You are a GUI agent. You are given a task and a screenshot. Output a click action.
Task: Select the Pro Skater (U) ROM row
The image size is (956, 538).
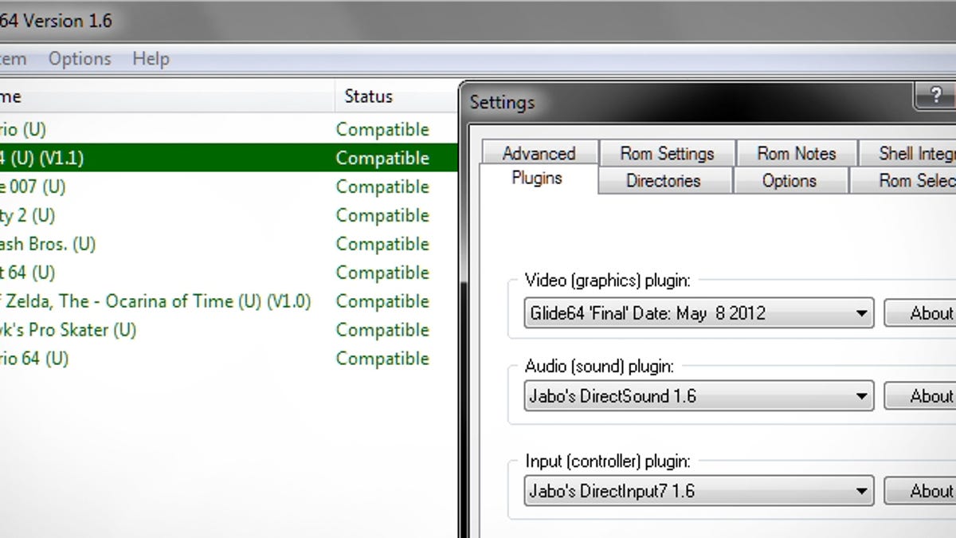pos(229,330)
